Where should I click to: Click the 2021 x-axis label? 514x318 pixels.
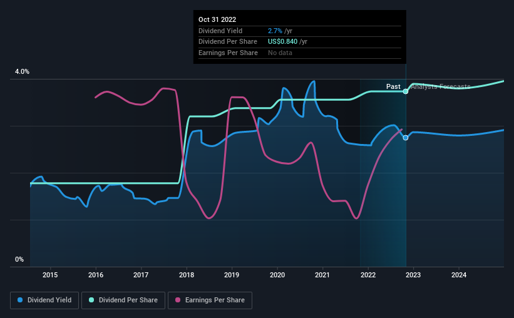pyautogui.click(x=322, y=275)
